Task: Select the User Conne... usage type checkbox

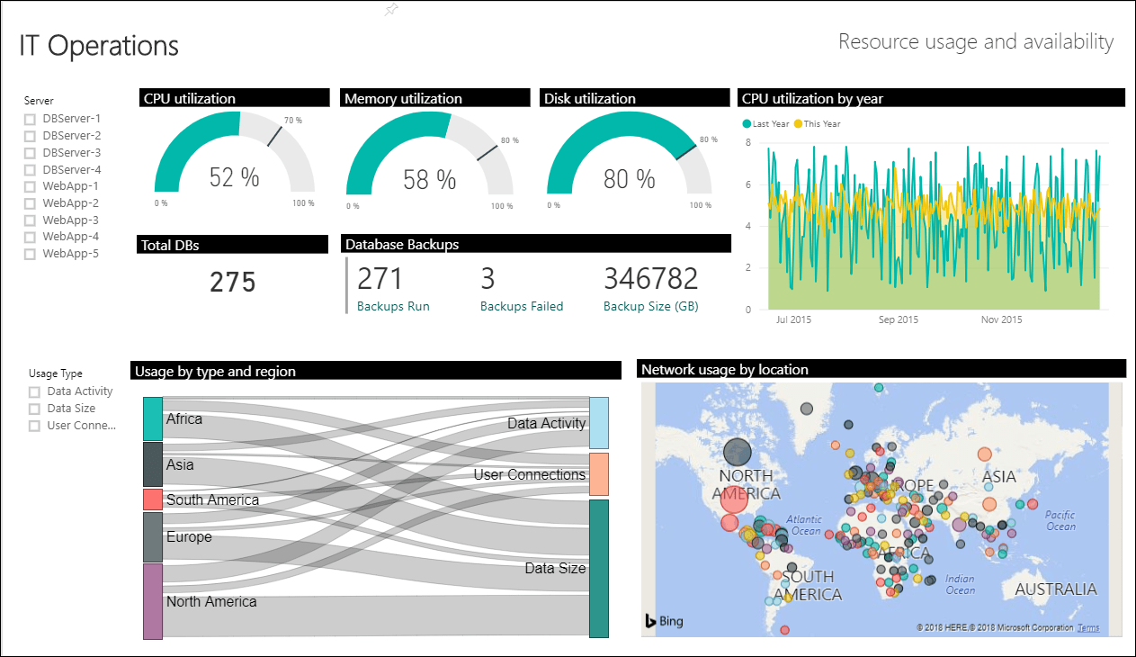Action: [32, 425]
